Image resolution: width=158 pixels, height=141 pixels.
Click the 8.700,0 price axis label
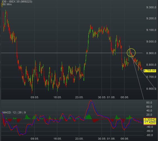tap(151, 77)
